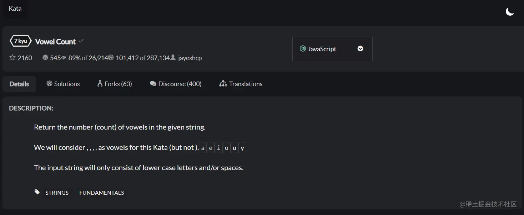Click the Node.js logo in the language selector
The width and height of the screenshot is (524, 215).
[x=303, y=49]
